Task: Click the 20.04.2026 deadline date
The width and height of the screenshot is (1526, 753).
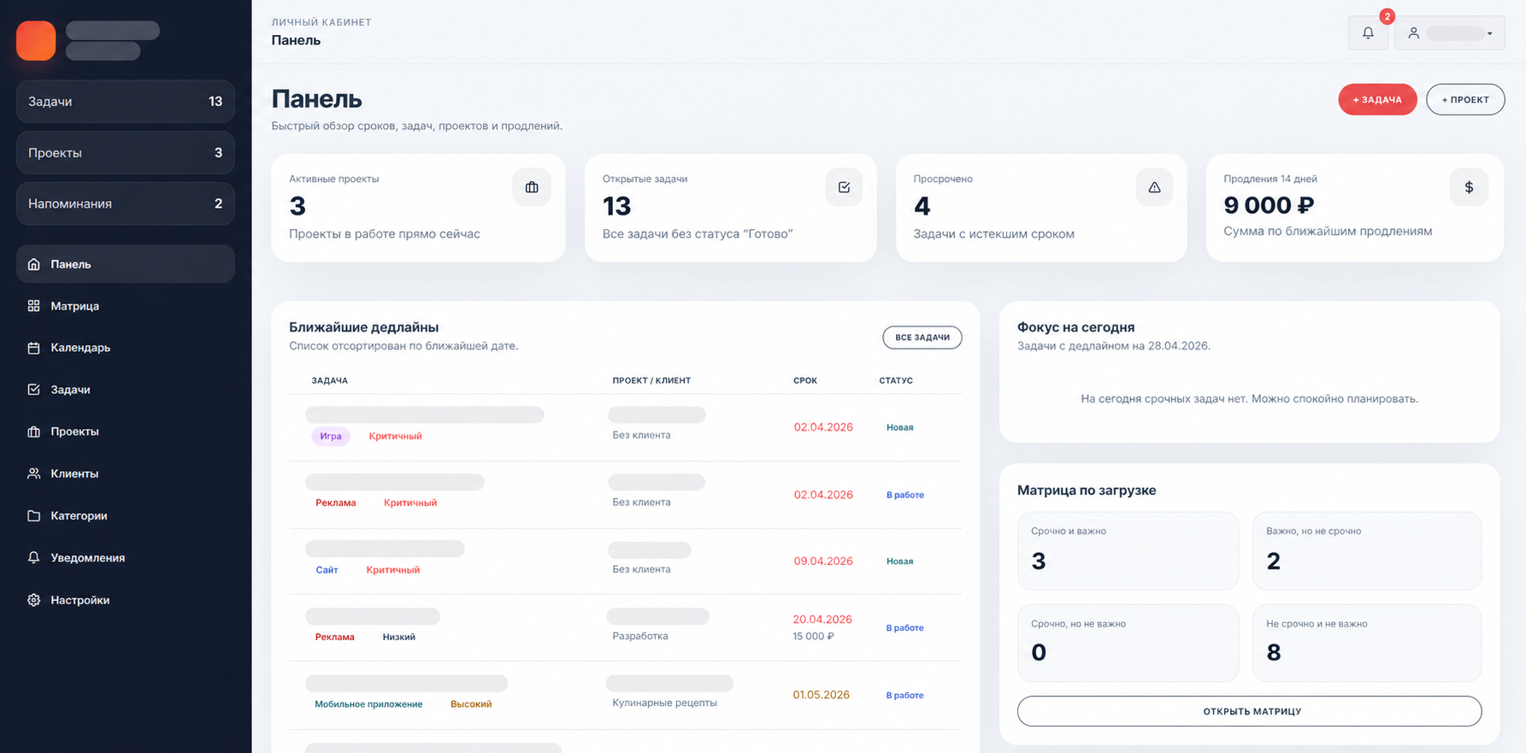Action: pos(822,620)
